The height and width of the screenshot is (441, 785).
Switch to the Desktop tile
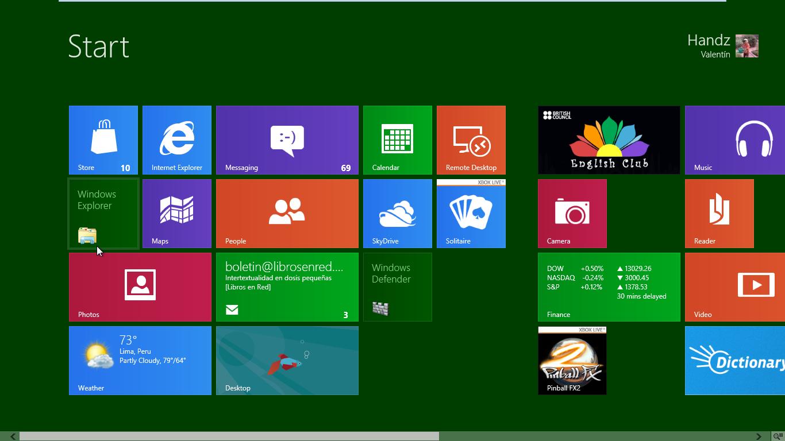point(287,361)
